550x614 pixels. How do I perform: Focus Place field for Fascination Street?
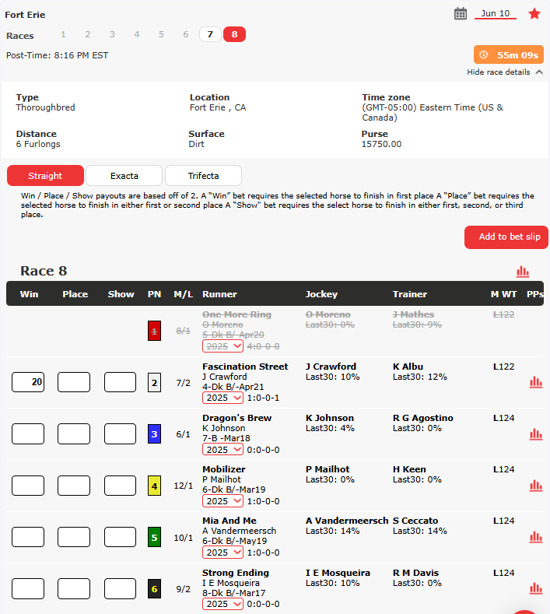pos(74,382)
